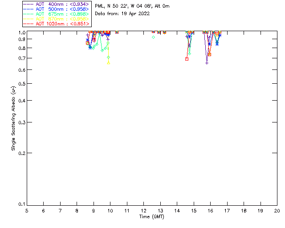Select the 0.1 tick label on y-axis
The width and height of the screenshot is (285, 228).
click(x=22, y=204)
